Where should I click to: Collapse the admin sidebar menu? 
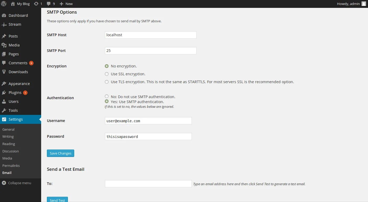(x=17, y=183)
